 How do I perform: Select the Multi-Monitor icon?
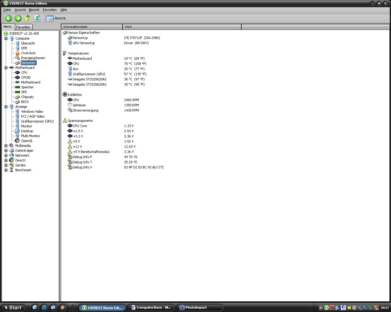click(x=18, y=136)
